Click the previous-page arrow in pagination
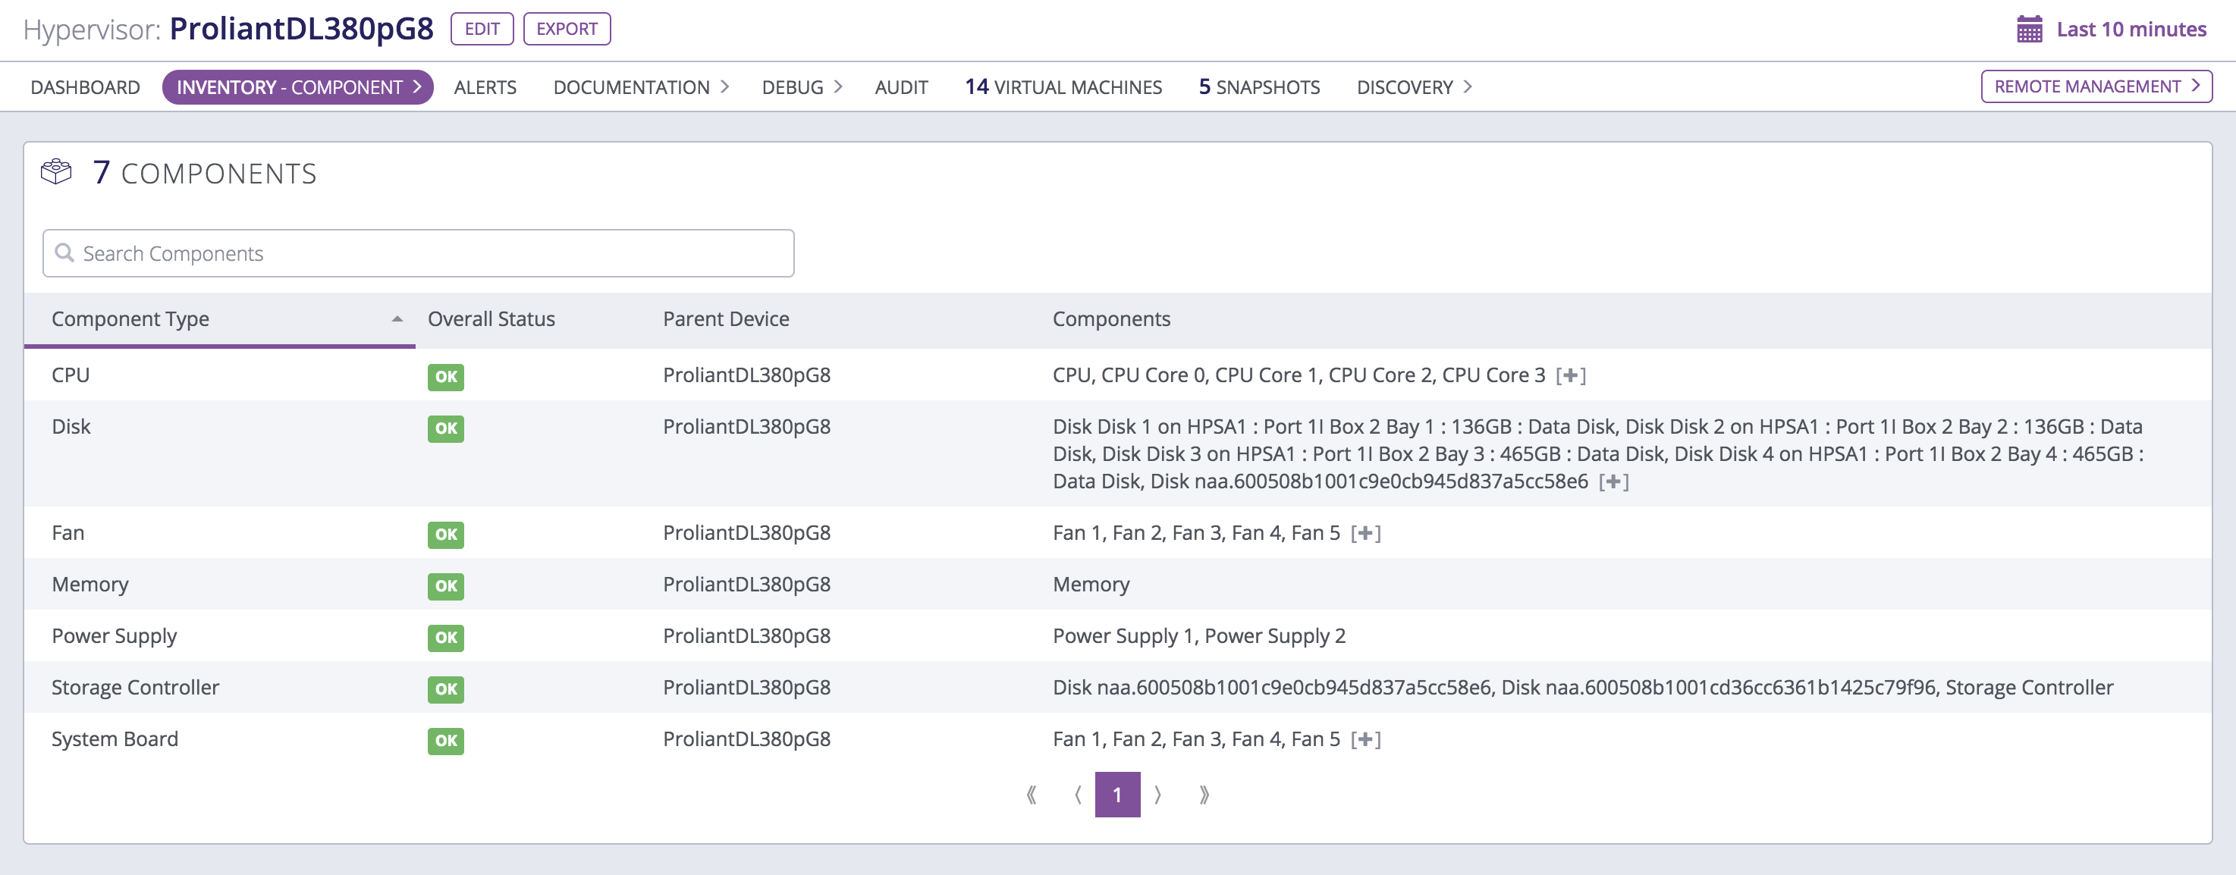 click(1076, 795)
